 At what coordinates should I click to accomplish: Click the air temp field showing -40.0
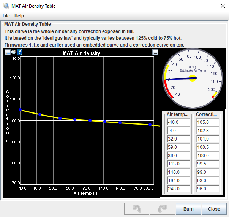[178, 122]
